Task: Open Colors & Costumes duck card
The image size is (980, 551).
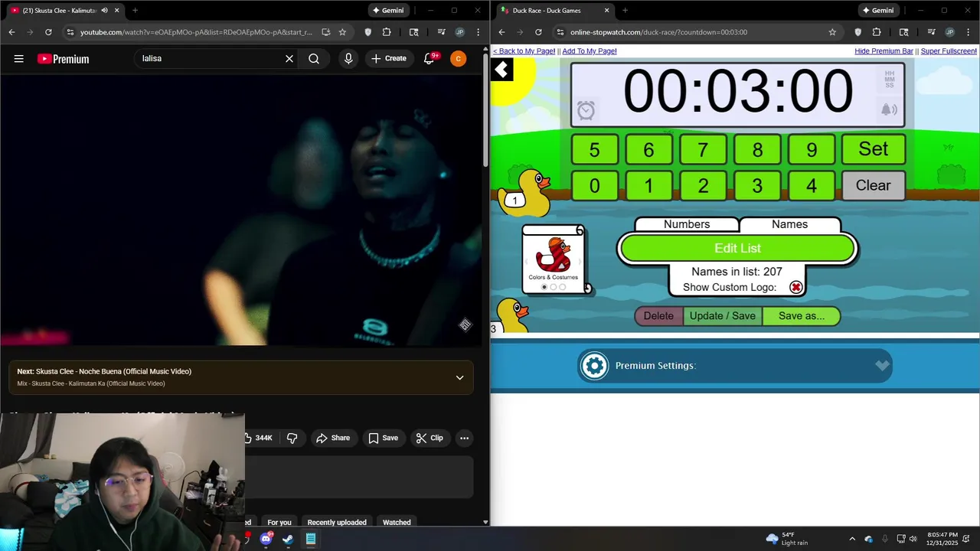Action: coord(553,260)
